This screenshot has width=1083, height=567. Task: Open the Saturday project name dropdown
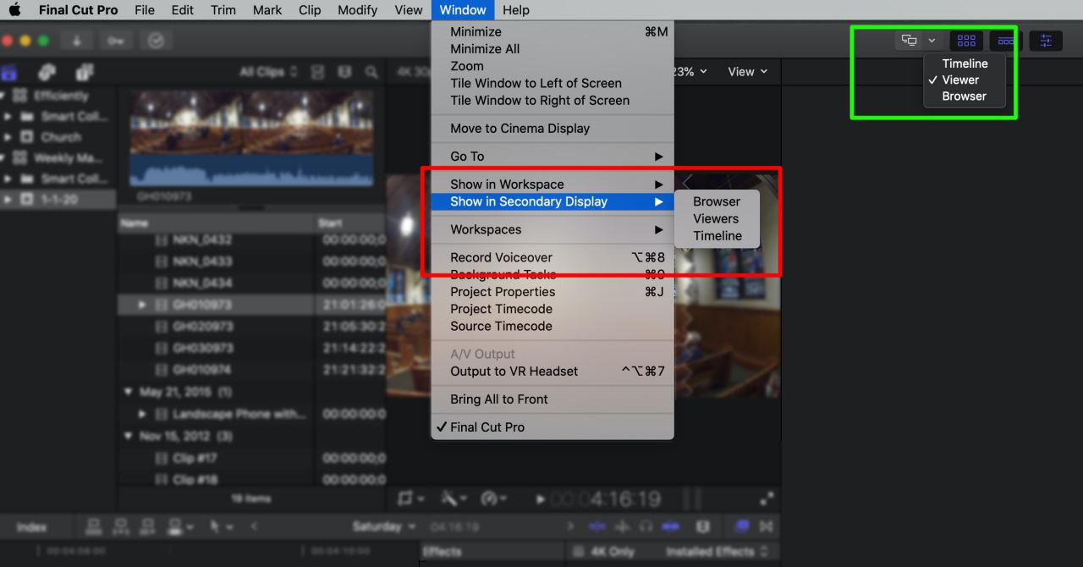click(x=385, y=526)
